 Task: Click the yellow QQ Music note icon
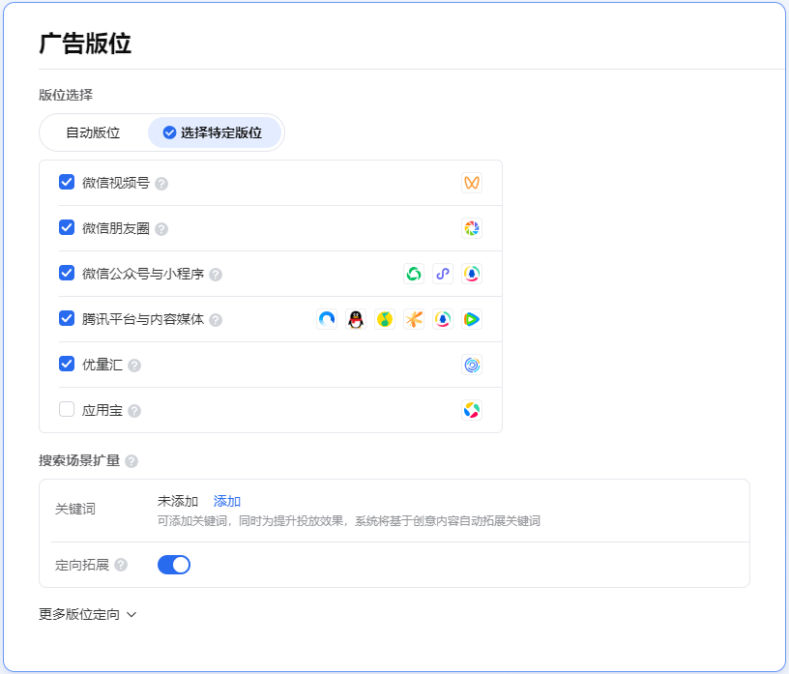pos(385,319)
